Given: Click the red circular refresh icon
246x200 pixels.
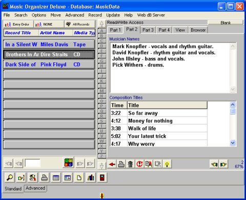Looking at the screenshot, I should [139, 164].
